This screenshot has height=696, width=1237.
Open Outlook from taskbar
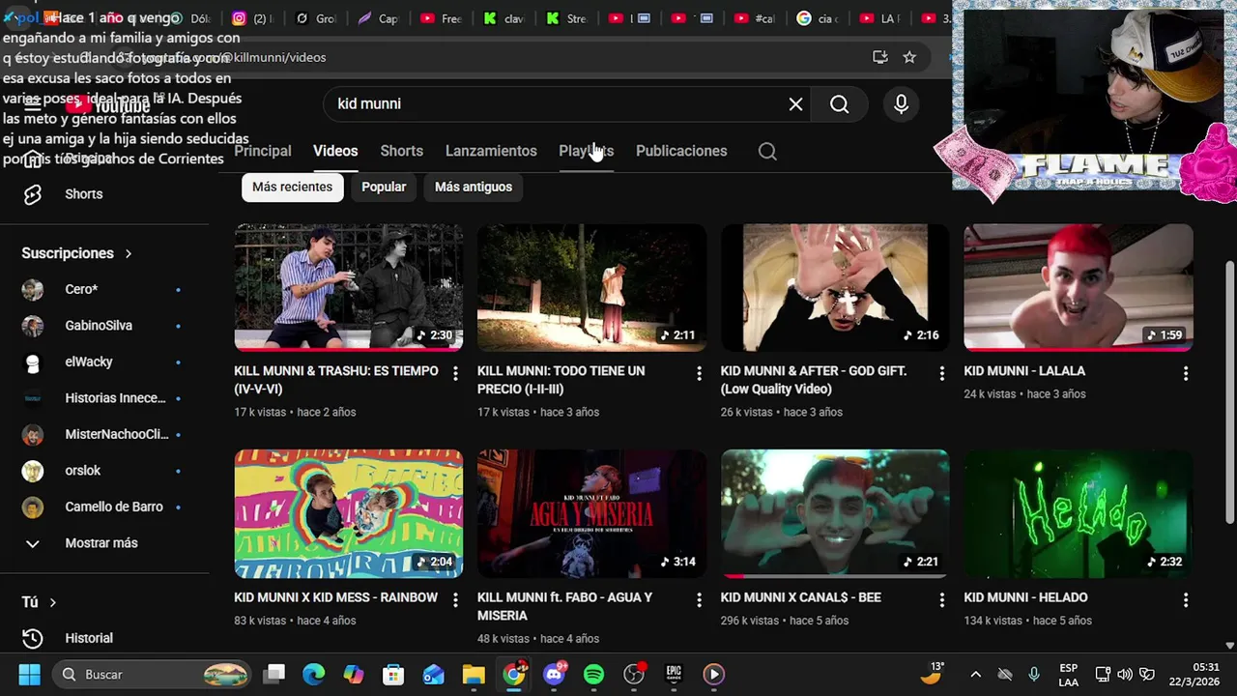(x=433, y=674)
